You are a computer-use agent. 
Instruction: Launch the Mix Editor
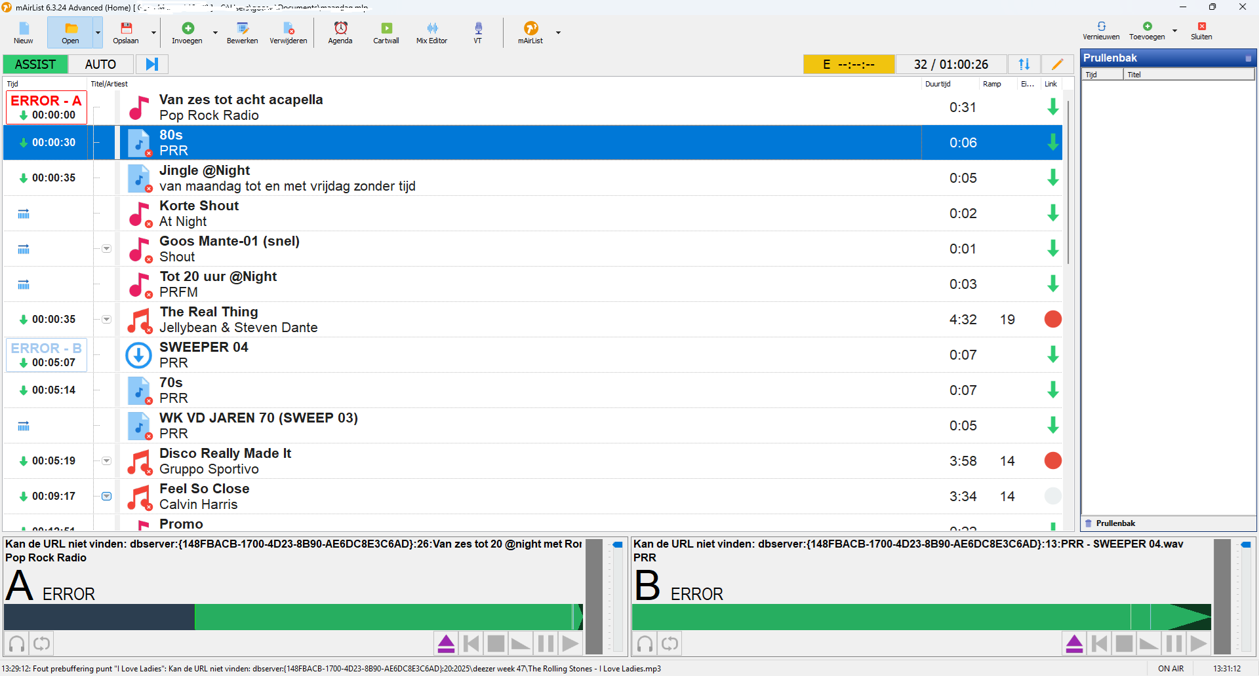(431, 31)
